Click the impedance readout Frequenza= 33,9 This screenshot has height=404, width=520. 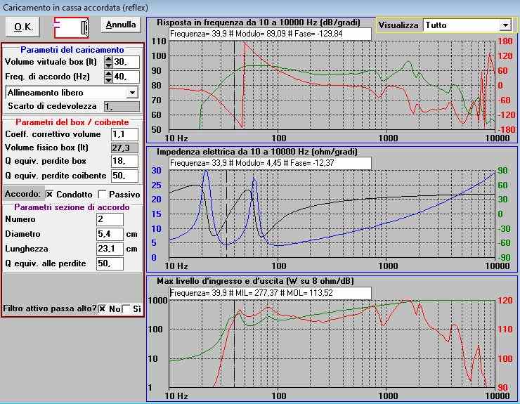click(x=270, y=163)
